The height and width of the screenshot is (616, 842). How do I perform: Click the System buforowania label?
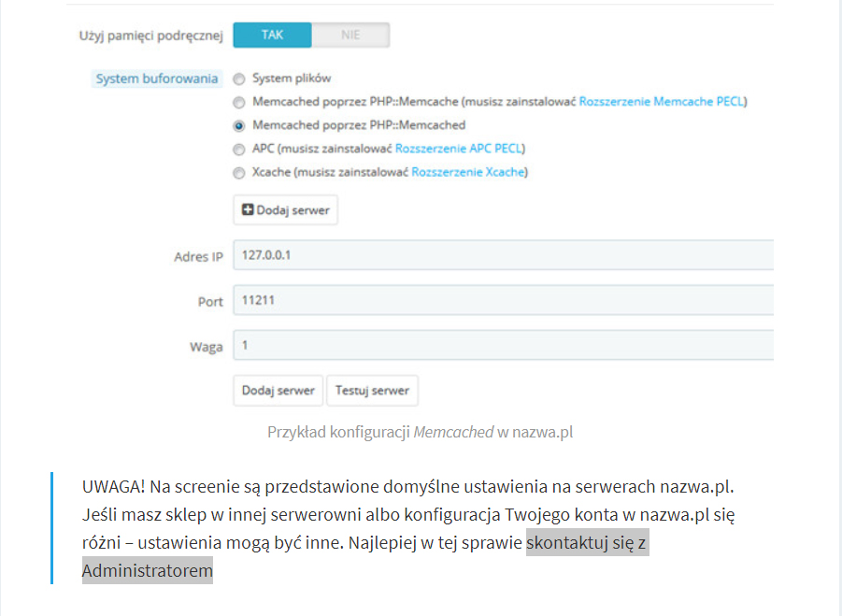(x=157, y=79)
